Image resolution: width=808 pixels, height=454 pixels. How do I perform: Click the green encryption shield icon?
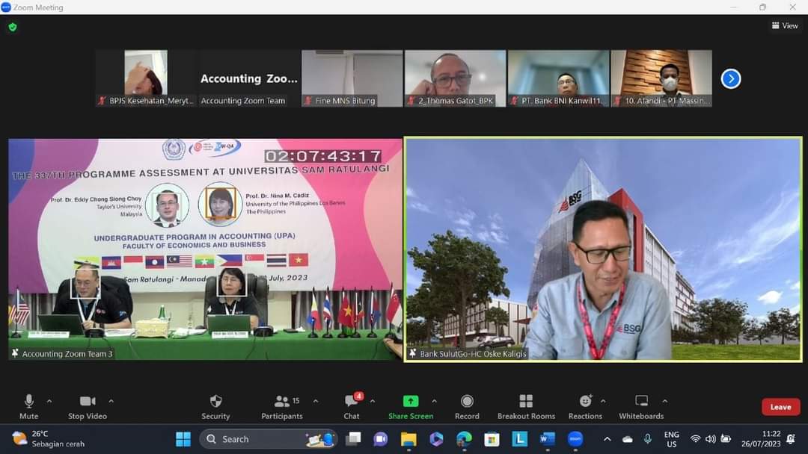[x=13, y=27]
